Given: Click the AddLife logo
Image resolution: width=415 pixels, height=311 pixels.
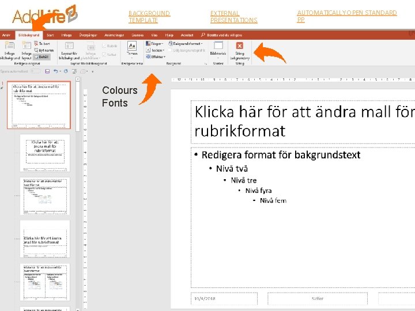Looking at the screenshot, I should [x=45, y=15].
